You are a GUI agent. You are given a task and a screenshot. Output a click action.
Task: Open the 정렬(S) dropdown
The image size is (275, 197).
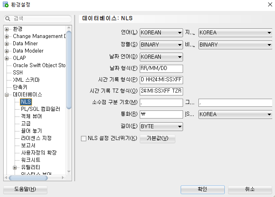[161, 45]
